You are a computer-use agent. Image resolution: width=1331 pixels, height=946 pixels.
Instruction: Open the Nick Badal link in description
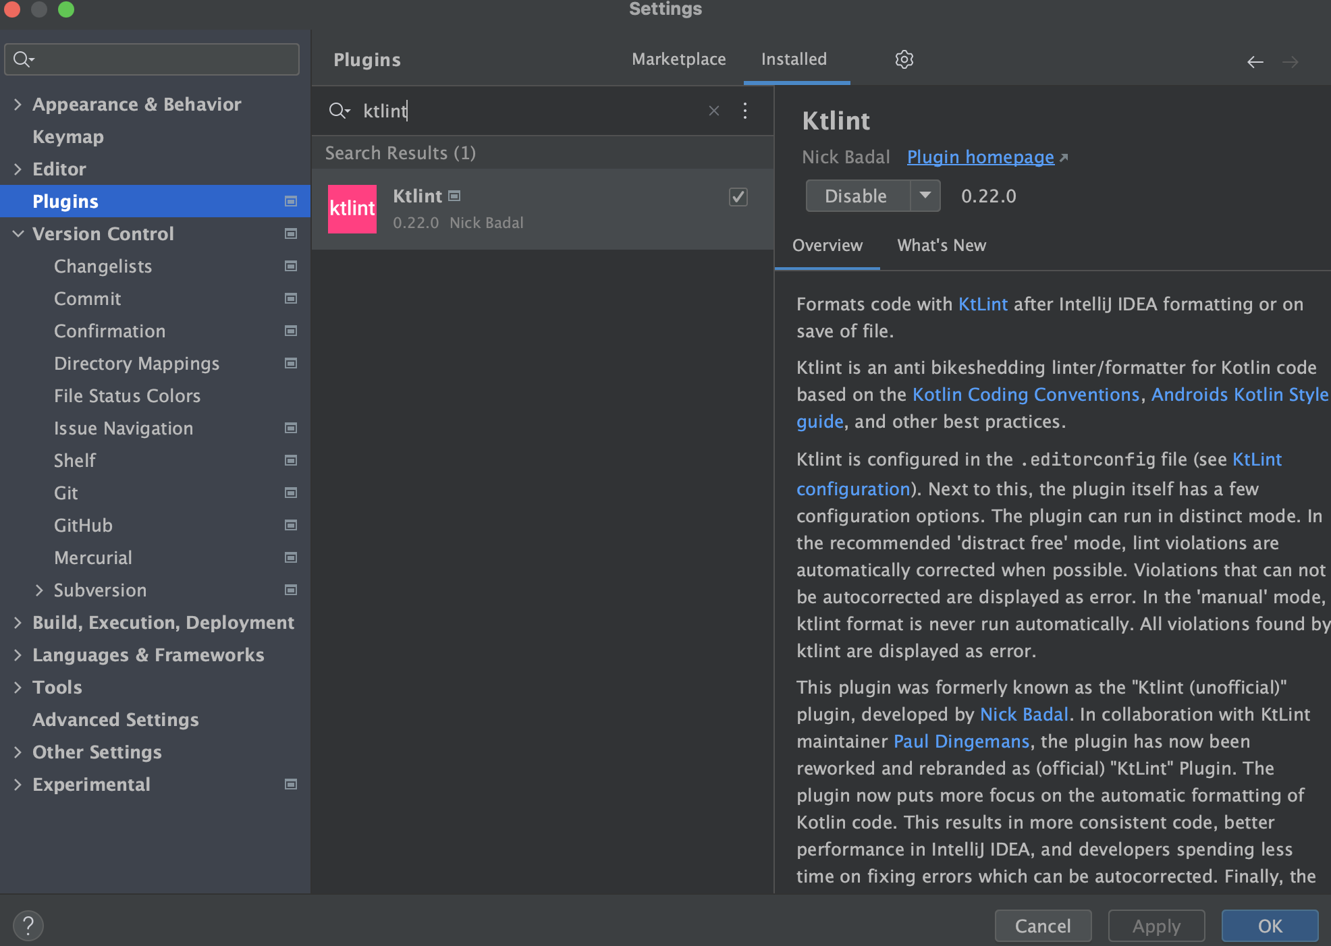pos(1024,715)
